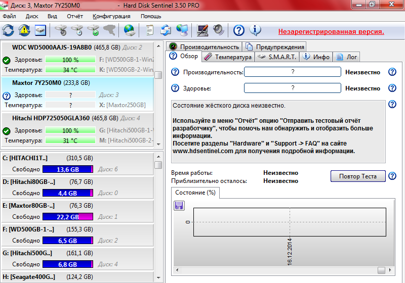
Task: Switch to the Температура tab
Action: (x=228, y=57)
